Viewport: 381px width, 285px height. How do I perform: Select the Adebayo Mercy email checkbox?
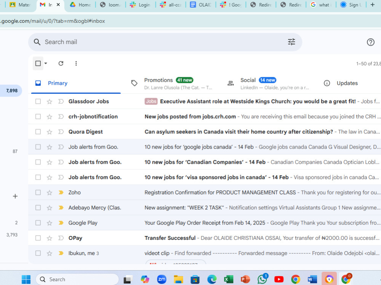(38, 208)
